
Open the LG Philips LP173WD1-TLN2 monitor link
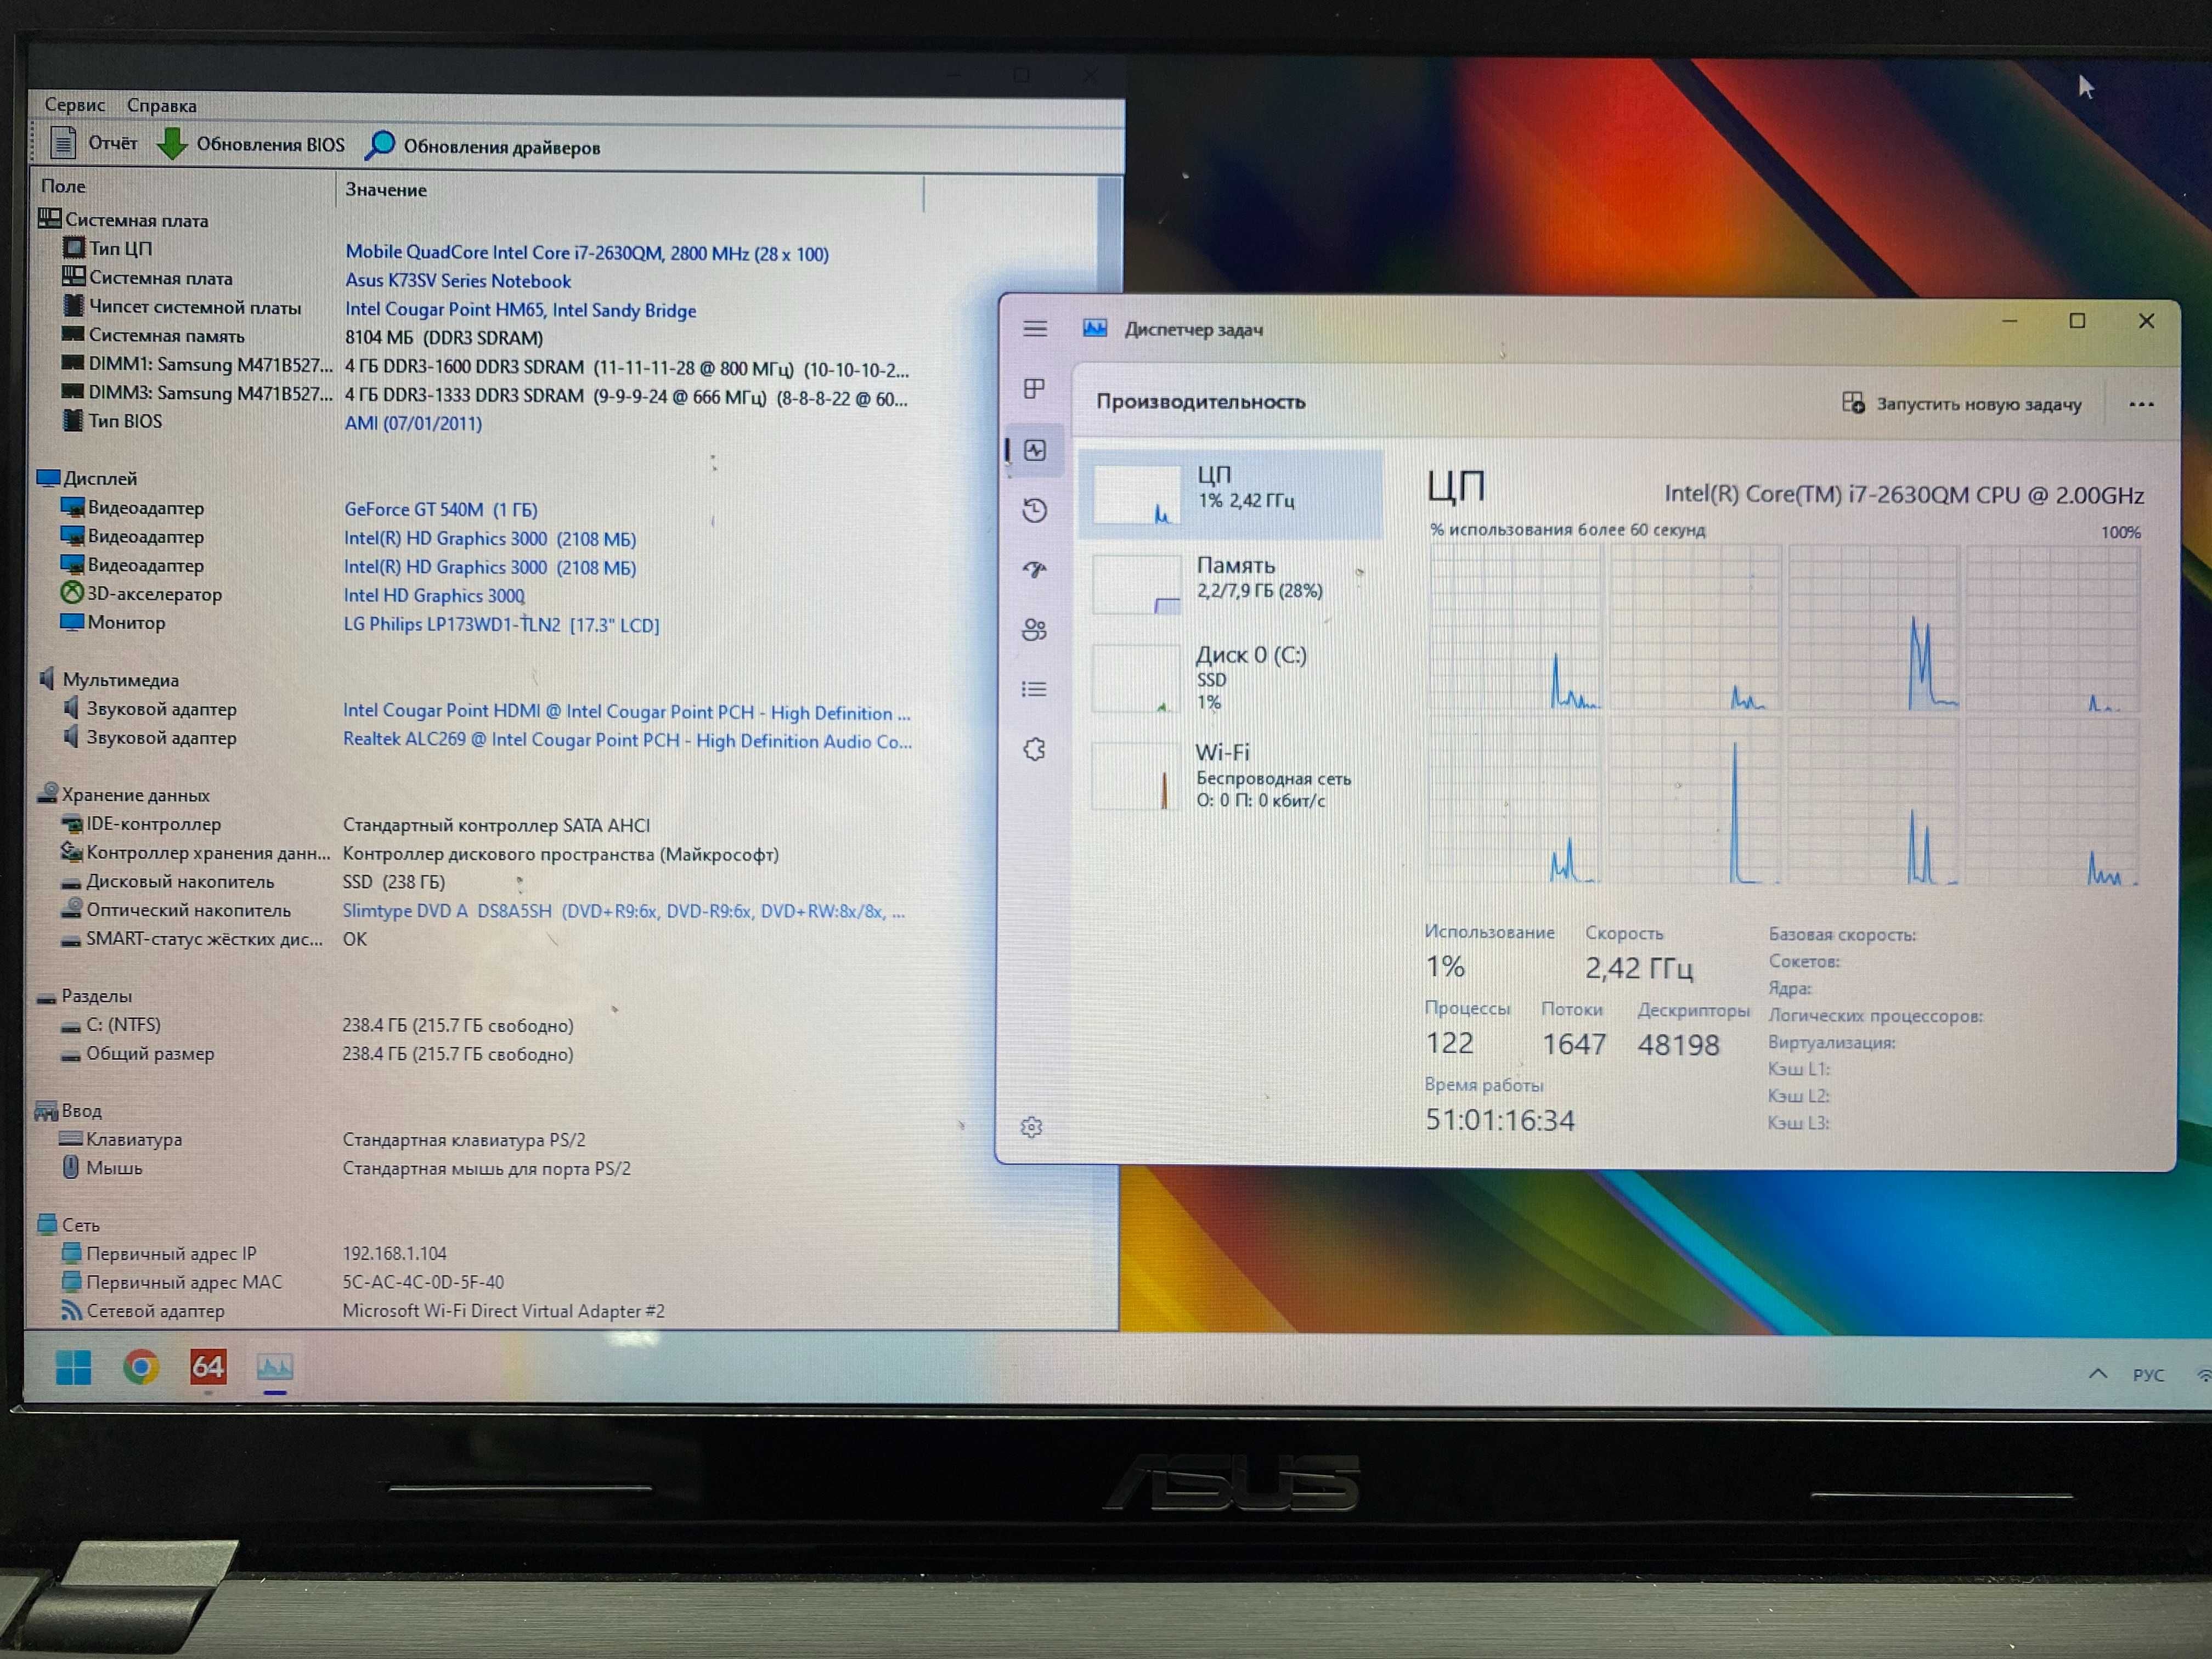click(501, 624)
